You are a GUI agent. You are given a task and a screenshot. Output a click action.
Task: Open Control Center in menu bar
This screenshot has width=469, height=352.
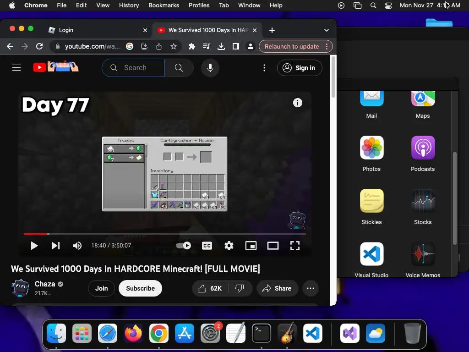[388, 5]
